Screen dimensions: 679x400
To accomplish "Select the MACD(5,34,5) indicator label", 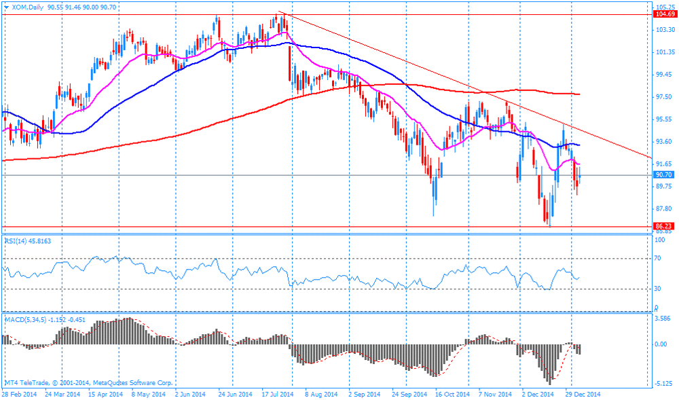I will [45, 320].
